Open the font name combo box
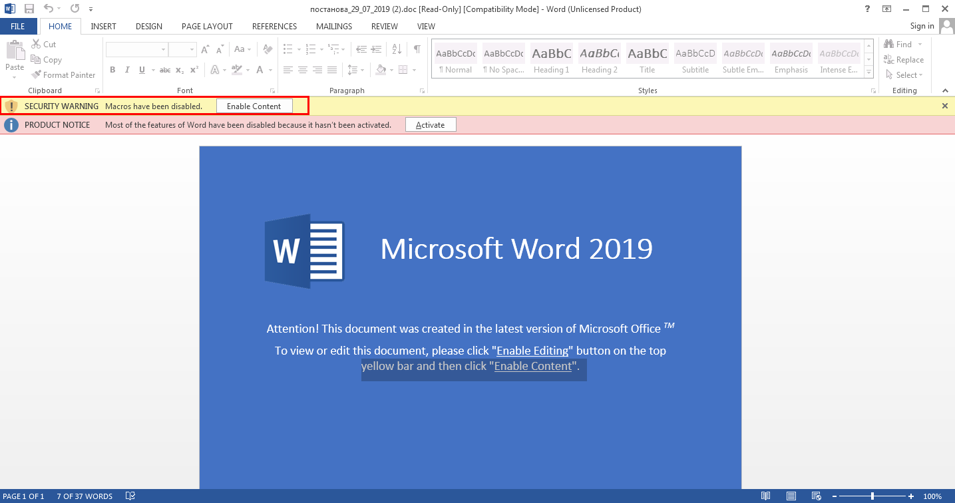Image resolution: width=955 pixels, height=503 pixels. (136, 50)
